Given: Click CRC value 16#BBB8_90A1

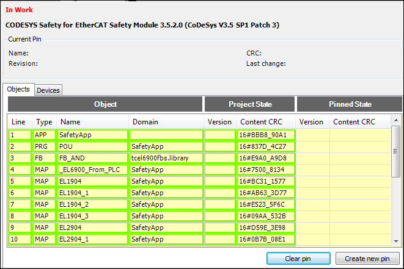Looking at the screenshot, I should (x=265, y=135).
